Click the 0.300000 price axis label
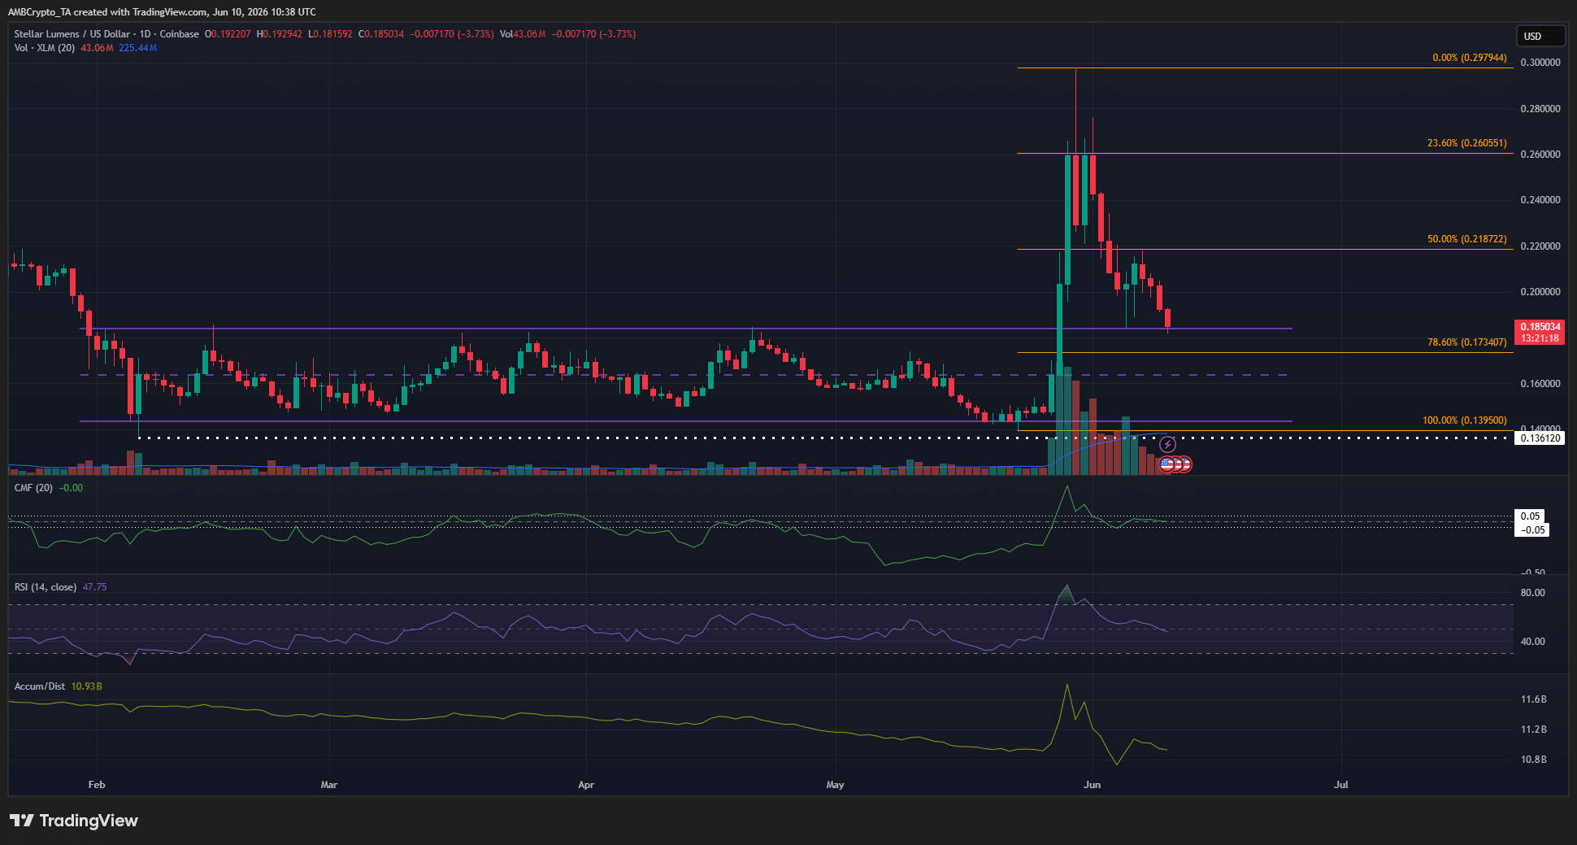Screen dimensions: 1577x845 pyautogui.click(x=1540, y=63)
